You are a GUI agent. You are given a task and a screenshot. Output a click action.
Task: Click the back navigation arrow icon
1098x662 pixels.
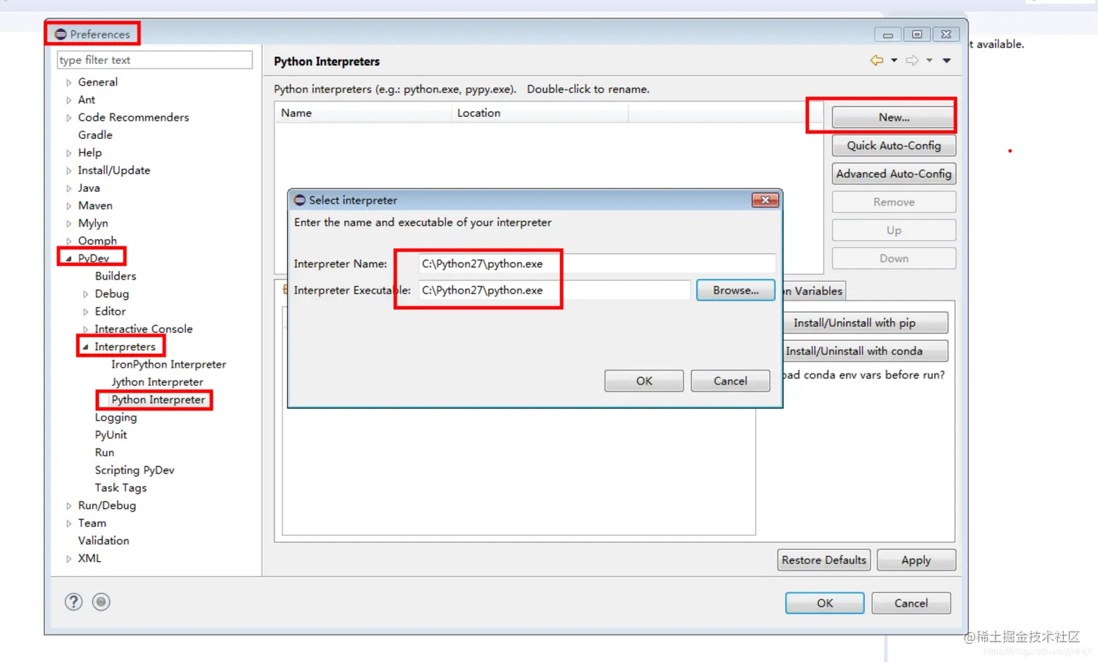(x=877, y=60)
